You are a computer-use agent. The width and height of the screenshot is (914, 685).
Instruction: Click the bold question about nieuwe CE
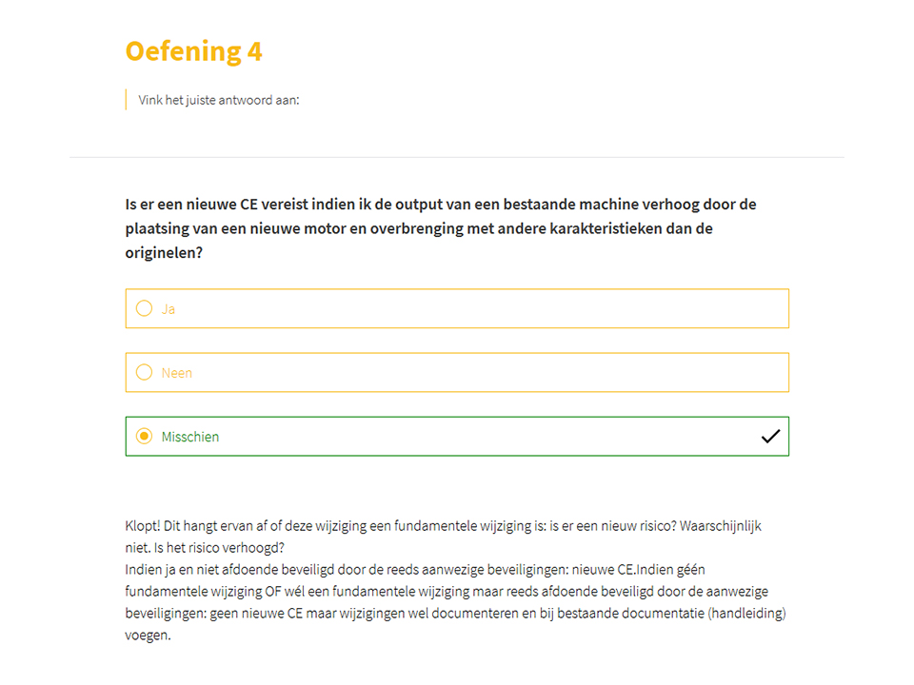441,228
